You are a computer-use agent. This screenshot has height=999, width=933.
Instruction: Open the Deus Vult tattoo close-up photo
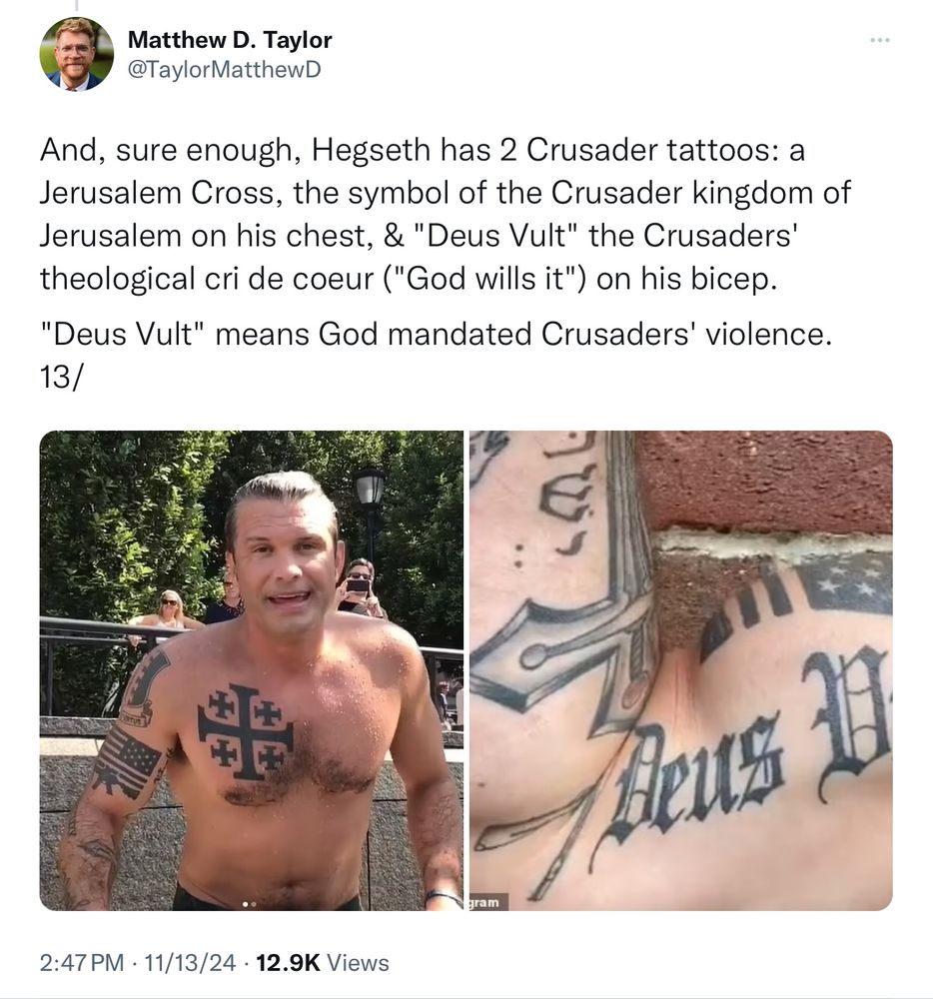(681, 670)
